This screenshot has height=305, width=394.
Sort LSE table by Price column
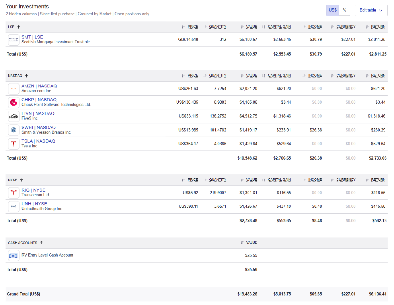pos(190,27)
